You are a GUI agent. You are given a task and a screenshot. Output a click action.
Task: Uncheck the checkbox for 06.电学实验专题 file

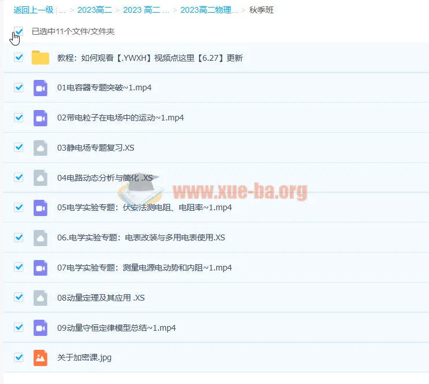tap(19, 237)
